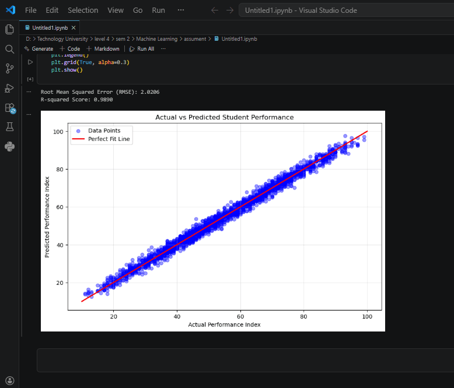Open the Source Control view

(x=9, y=69)
